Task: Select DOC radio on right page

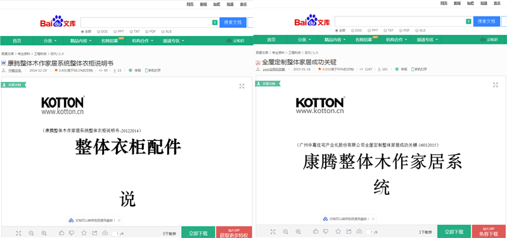Action: tap(352, 30)
